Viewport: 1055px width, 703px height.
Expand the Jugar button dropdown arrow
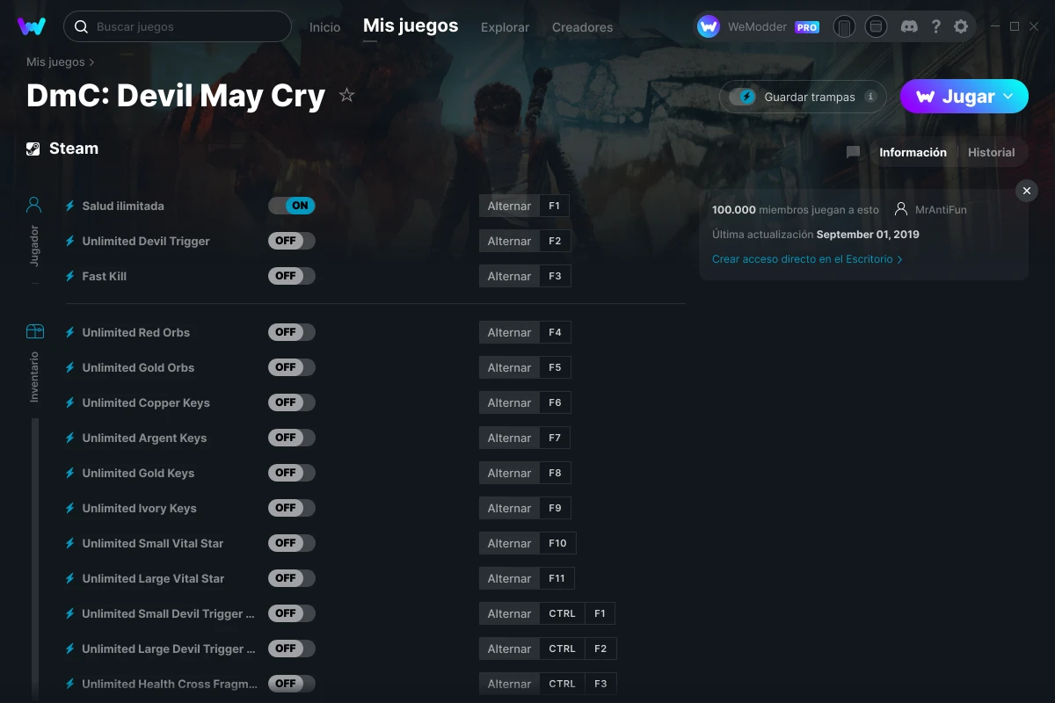1008,97
